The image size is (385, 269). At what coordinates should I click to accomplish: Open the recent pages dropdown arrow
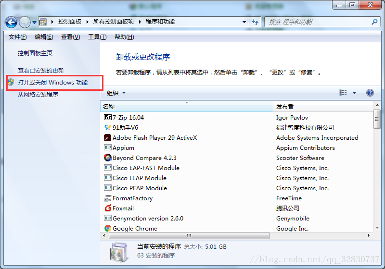34,23
